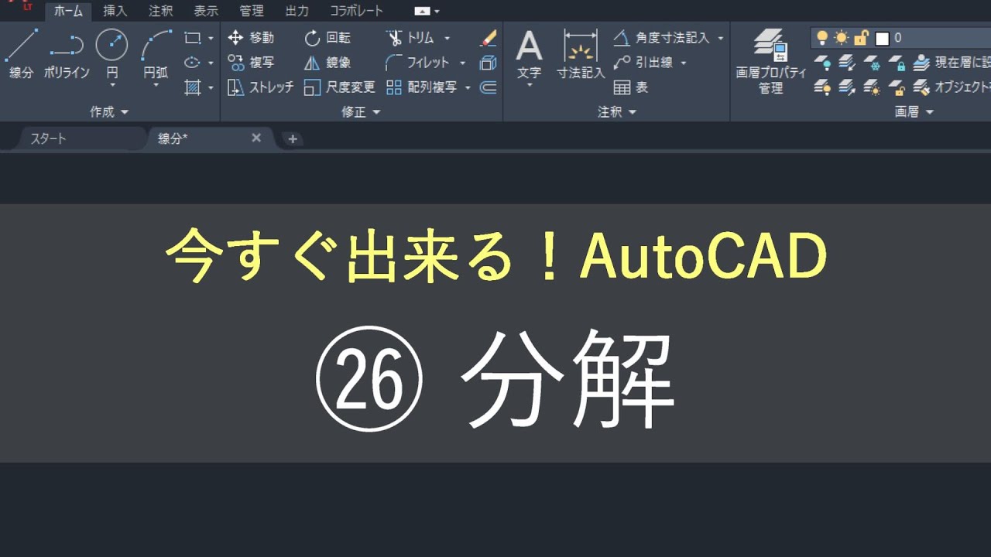Open 画層プロパティ管理 layer properties manager
The image size is (991, 557).
pyautogui.click(x=770, y=62)
